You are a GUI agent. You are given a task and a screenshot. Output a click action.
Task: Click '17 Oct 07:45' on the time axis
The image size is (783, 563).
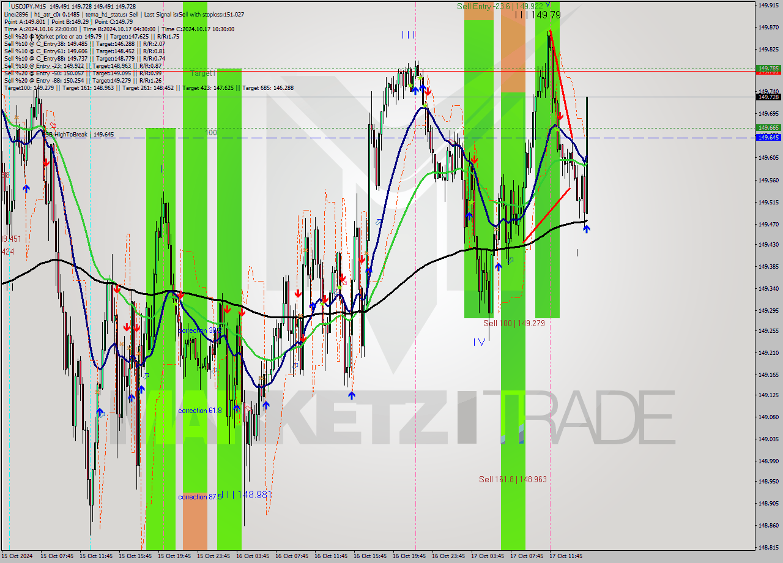click(x=525, y=556)
